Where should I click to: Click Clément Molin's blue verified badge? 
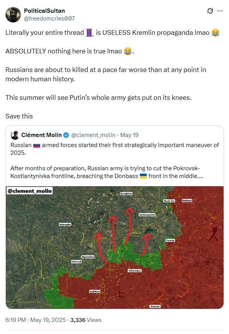[66, 135]
